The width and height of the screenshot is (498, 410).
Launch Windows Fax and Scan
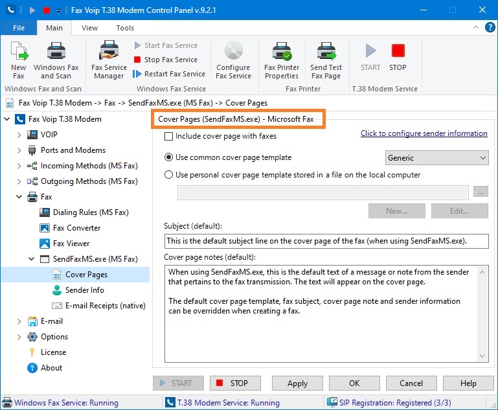coord(56,60)
